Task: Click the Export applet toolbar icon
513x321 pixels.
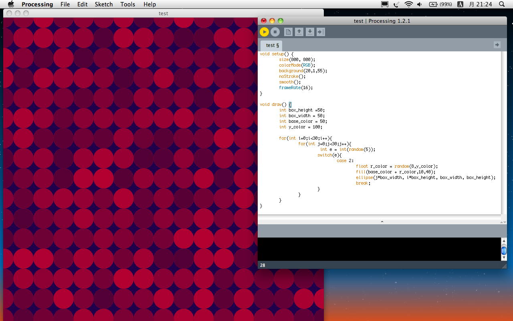Action: [x=321, y=32]
